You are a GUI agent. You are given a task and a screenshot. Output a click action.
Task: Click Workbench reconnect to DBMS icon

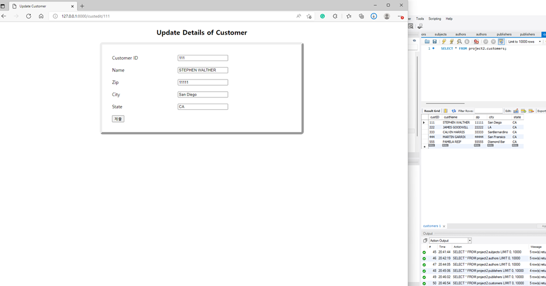(421, 26)
